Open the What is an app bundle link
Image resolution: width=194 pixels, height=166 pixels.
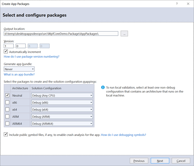coord(19,74)
